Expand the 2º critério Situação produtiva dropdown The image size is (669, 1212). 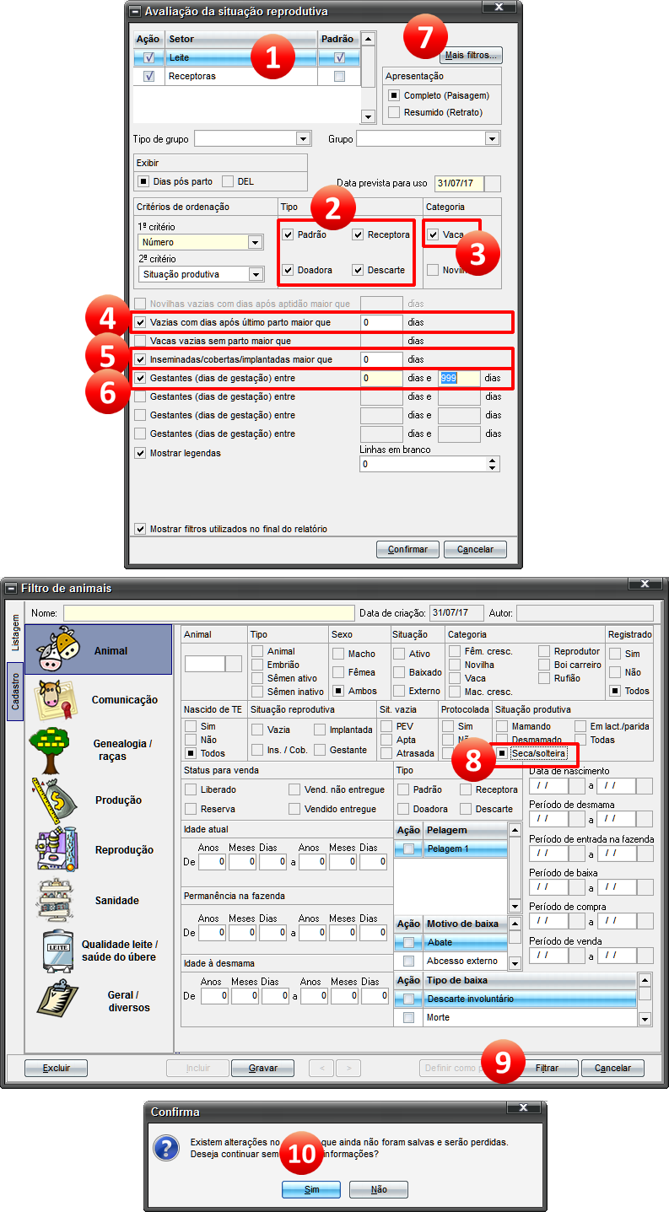pos(255,274)
